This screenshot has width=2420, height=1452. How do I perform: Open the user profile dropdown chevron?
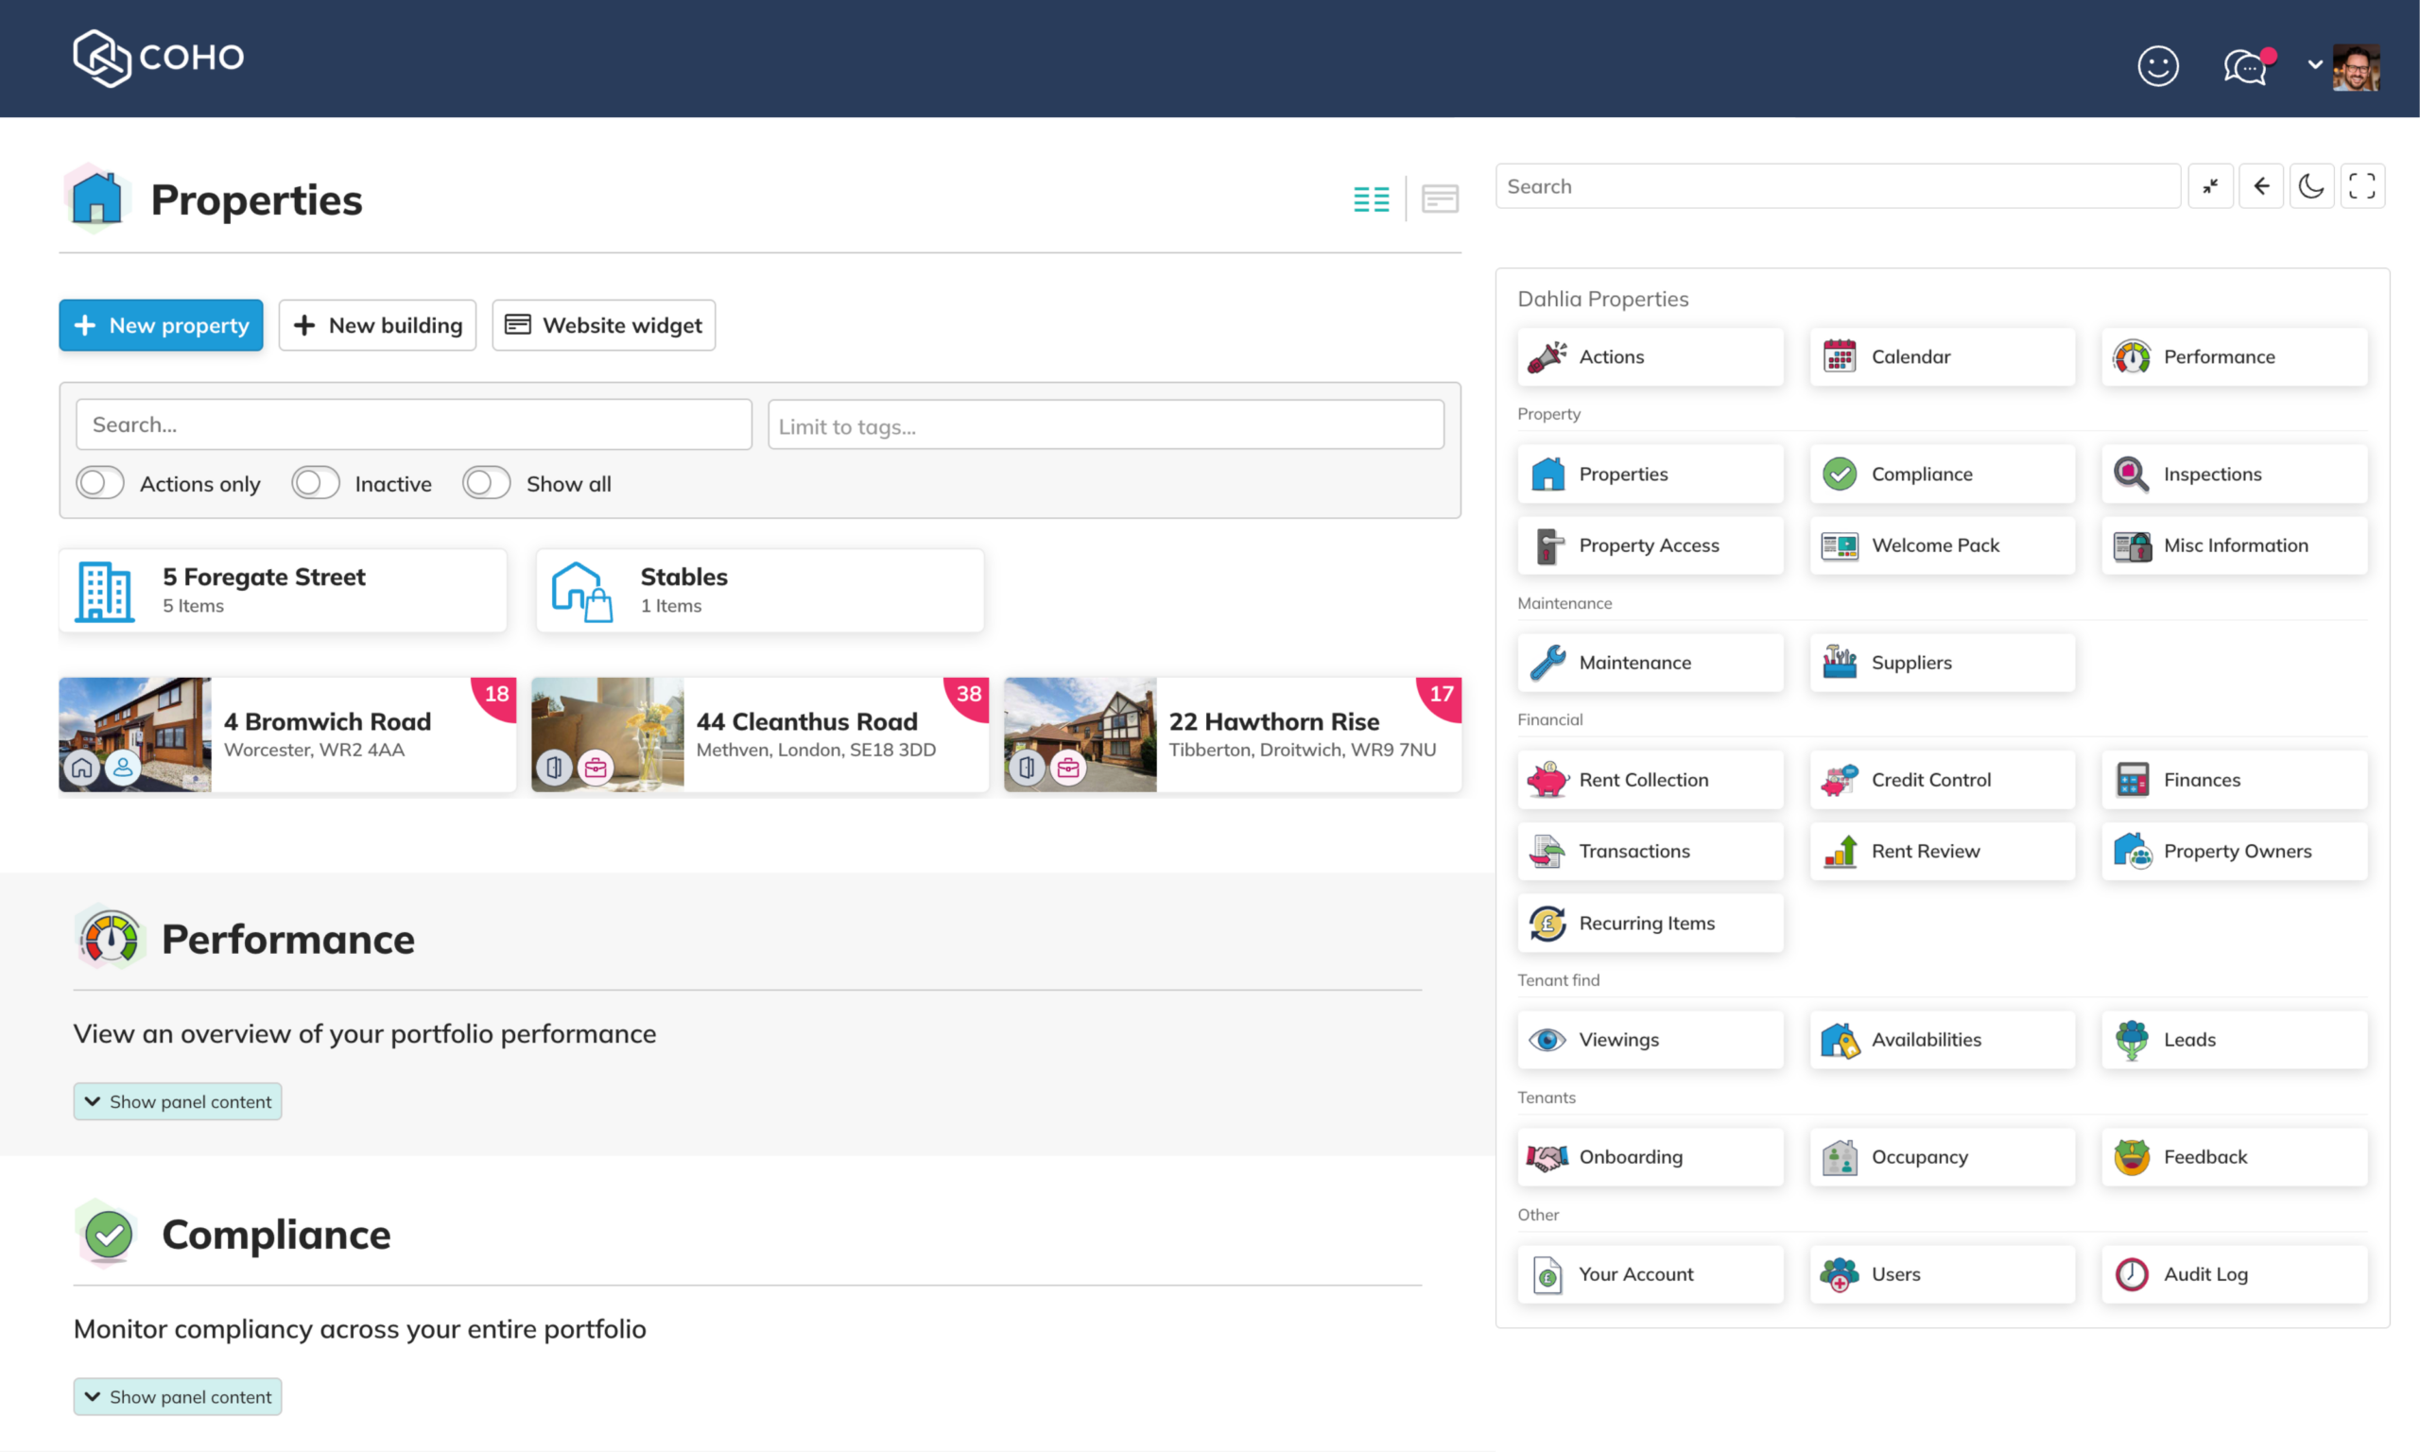[x=2314, y=64]
